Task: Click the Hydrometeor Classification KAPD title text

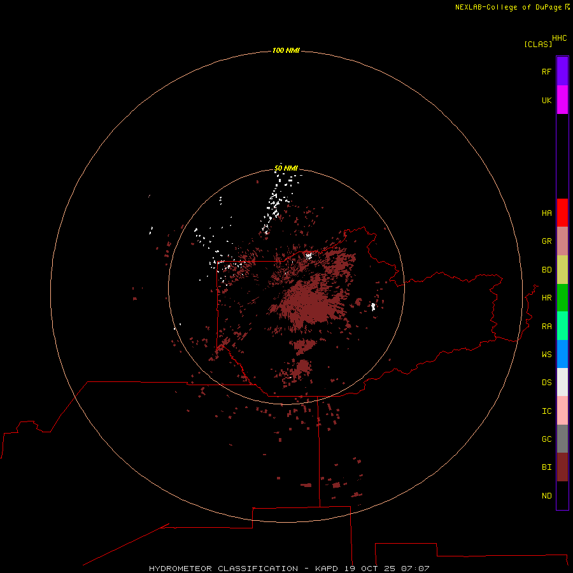Action: point(289,569)
